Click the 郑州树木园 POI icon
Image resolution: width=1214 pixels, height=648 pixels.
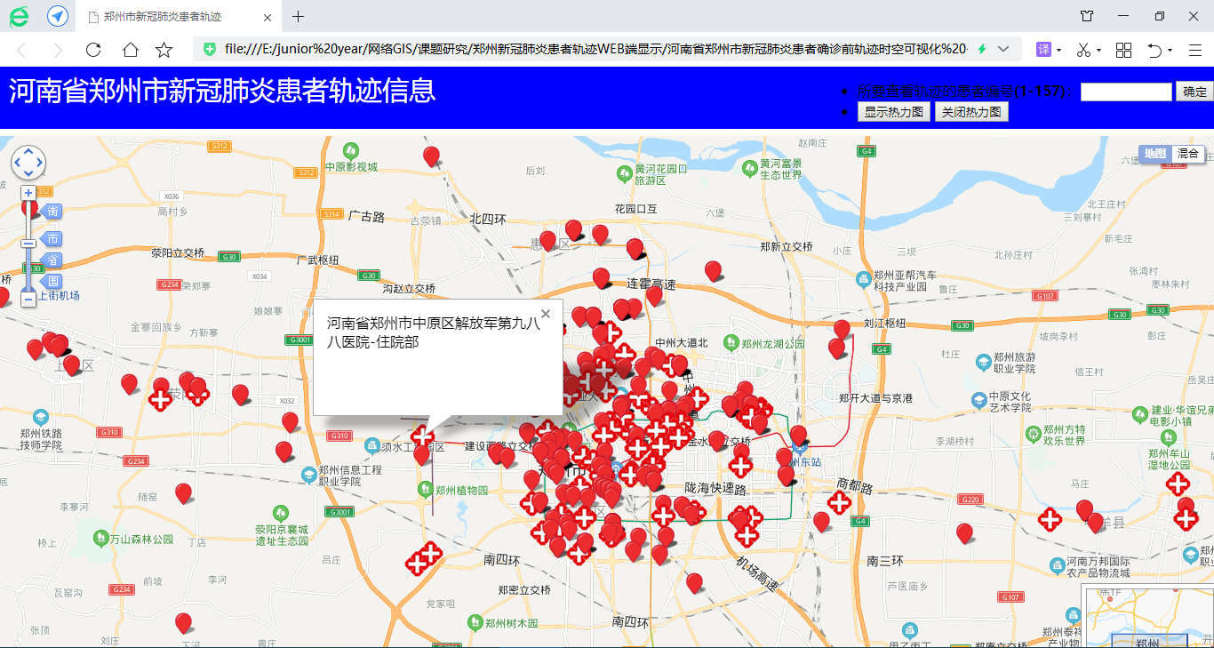coord(475,622)
